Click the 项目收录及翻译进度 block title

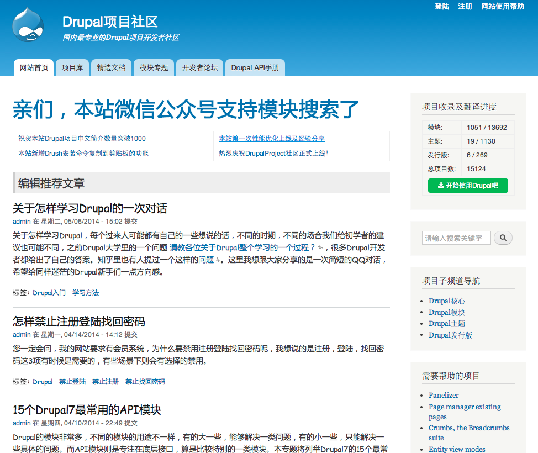click(x=459, y=107)
